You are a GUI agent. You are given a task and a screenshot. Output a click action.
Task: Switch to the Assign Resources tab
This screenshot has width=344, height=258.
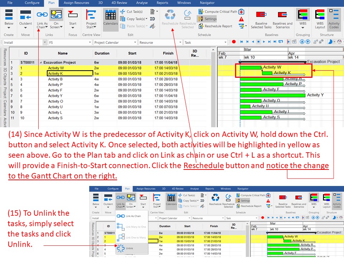(x=77, y=3)
